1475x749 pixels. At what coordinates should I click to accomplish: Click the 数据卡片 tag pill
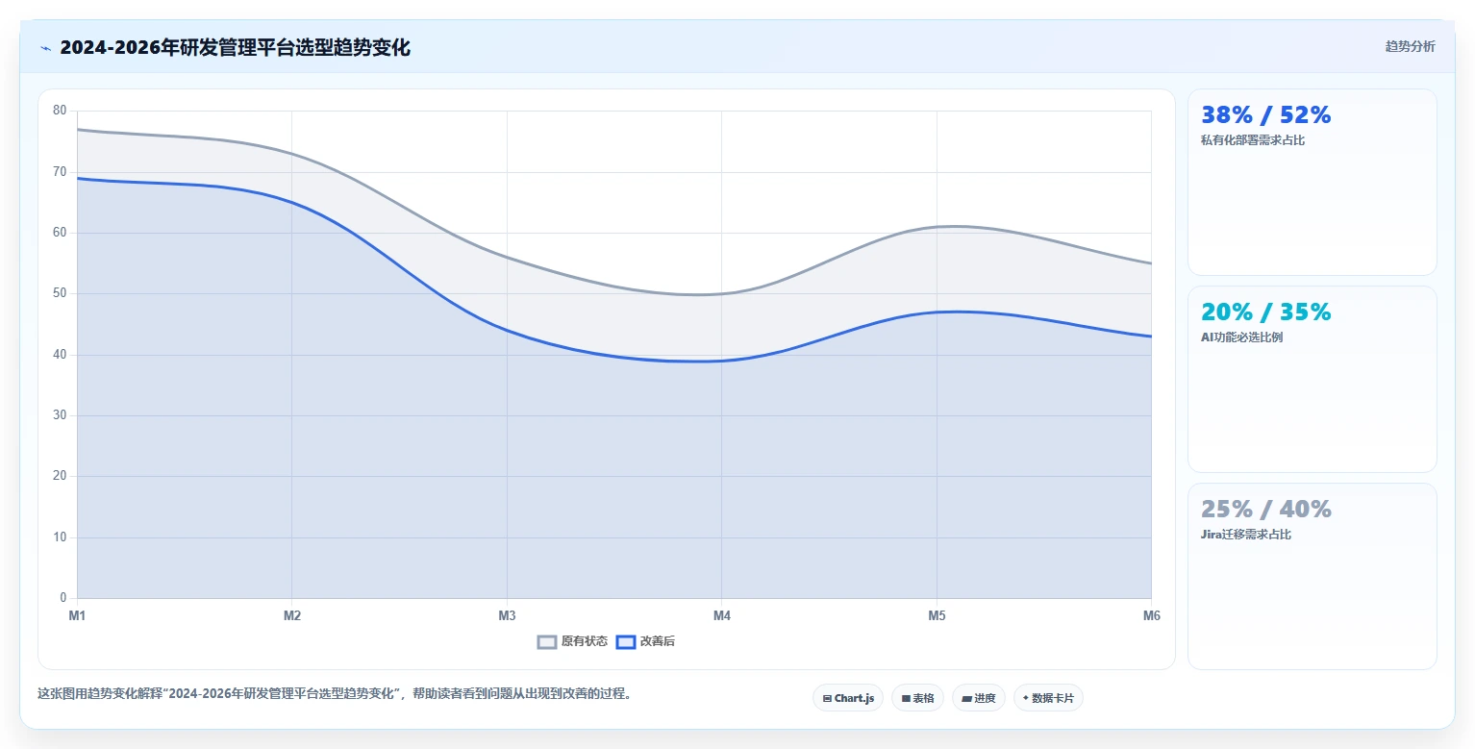[1048, 698]
